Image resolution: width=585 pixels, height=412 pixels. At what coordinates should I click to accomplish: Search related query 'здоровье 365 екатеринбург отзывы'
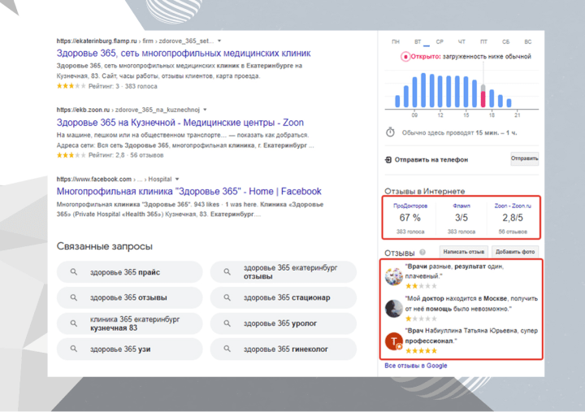click(284, 272)
